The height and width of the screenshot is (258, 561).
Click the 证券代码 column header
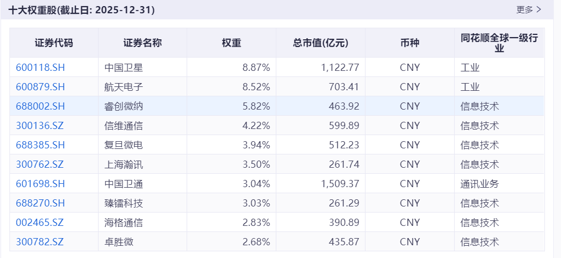[x=54, y=43]
